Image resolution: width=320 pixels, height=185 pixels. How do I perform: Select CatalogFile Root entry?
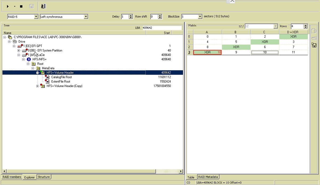pos(62,77)
